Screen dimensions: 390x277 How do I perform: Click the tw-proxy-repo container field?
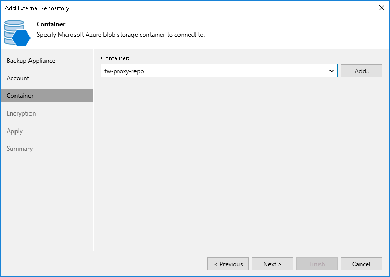coord(219,71)
